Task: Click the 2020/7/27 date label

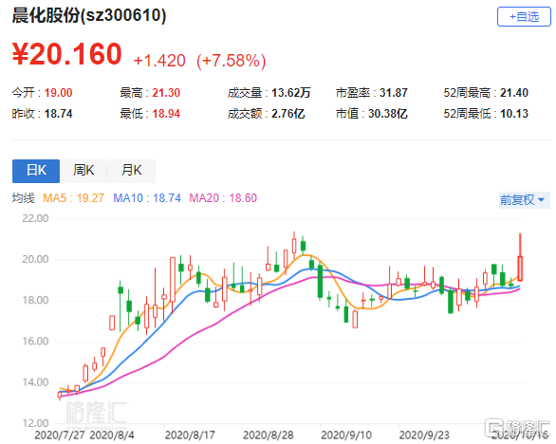Action: [60, 435]
